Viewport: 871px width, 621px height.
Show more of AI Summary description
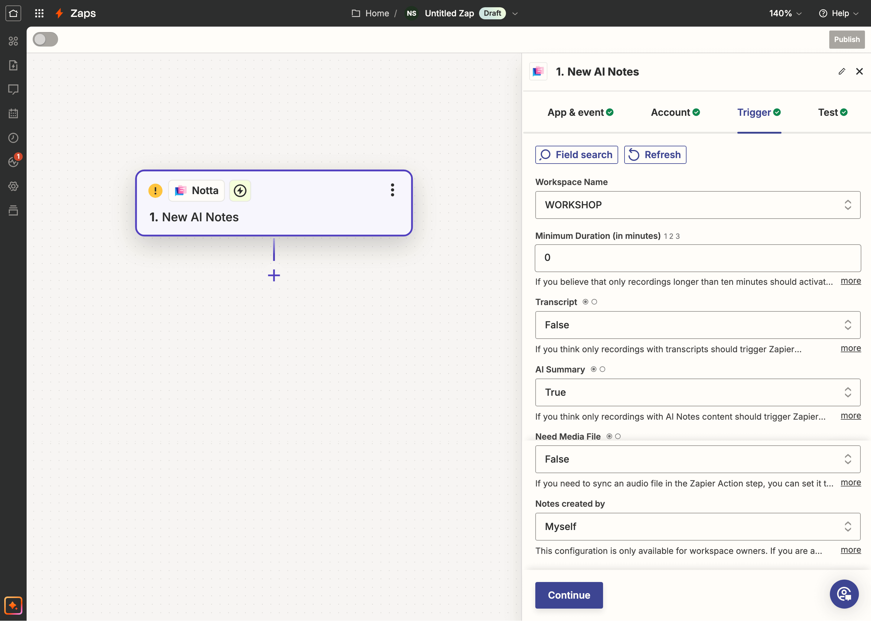click(x=850, y=416)
